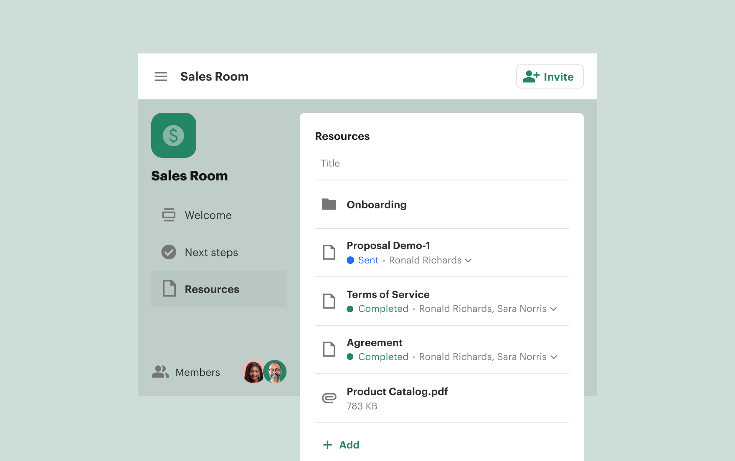Select the Resources sidebar item
The width and height of the screenshot is (735, 461).
point(219,289)
